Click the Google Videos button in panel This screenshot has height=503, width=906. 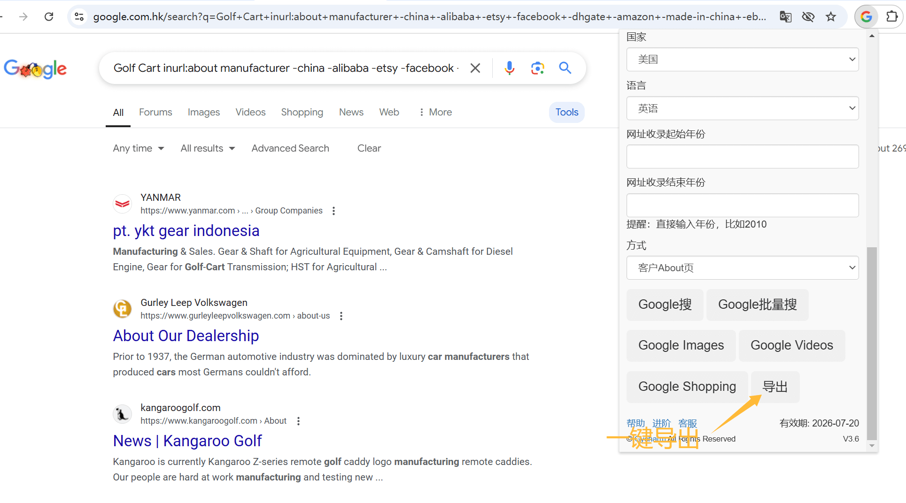(x=791, y=346)
